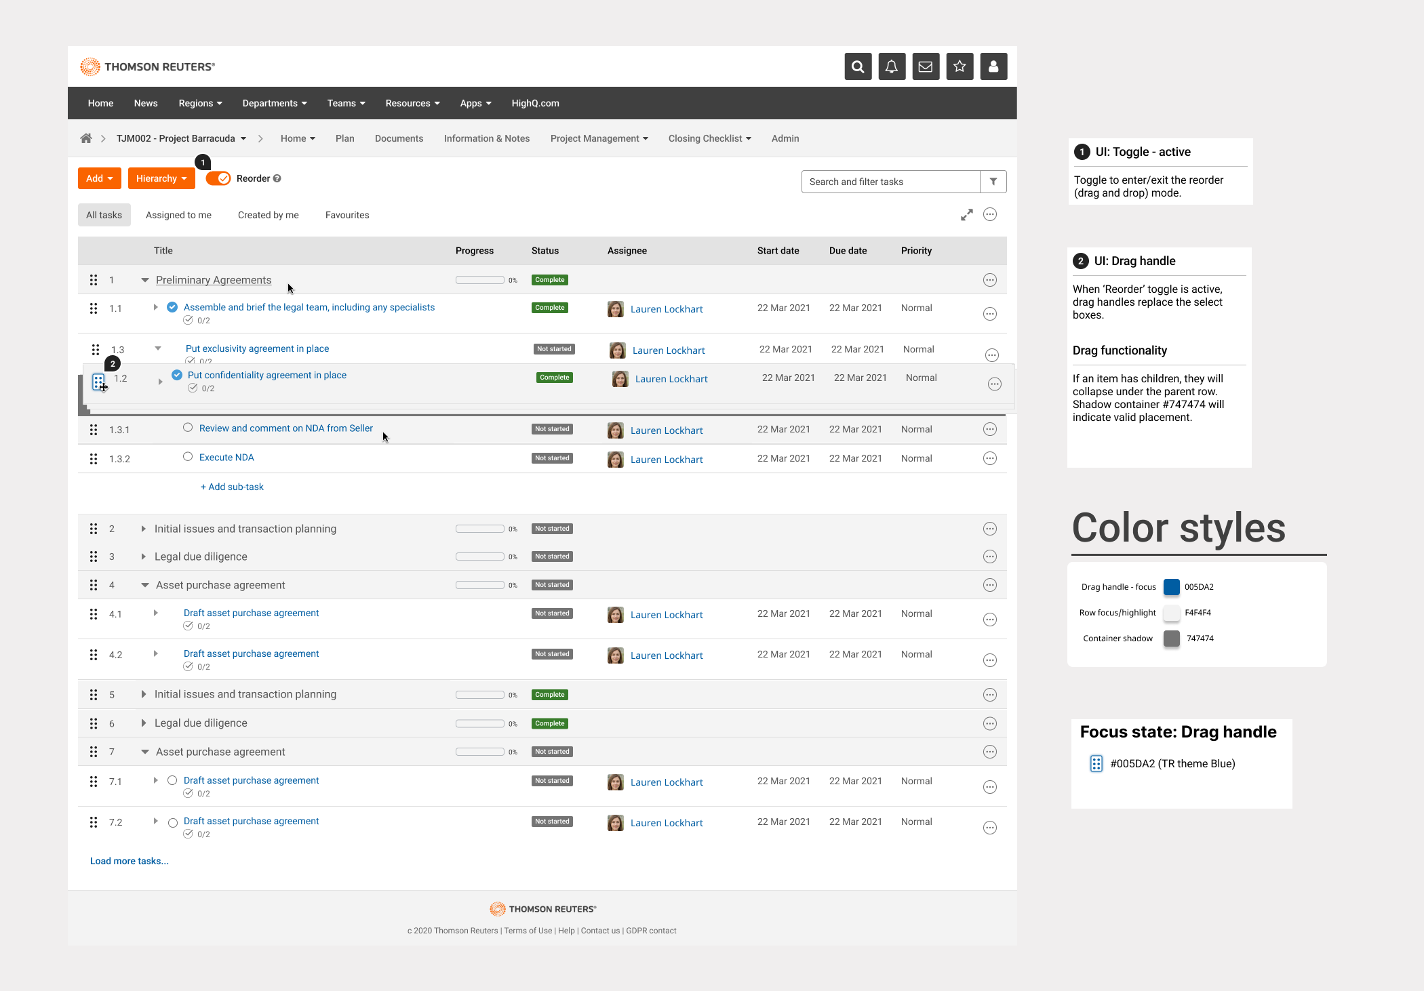
Task: Open the mail envelope icon
Action: 926,66
